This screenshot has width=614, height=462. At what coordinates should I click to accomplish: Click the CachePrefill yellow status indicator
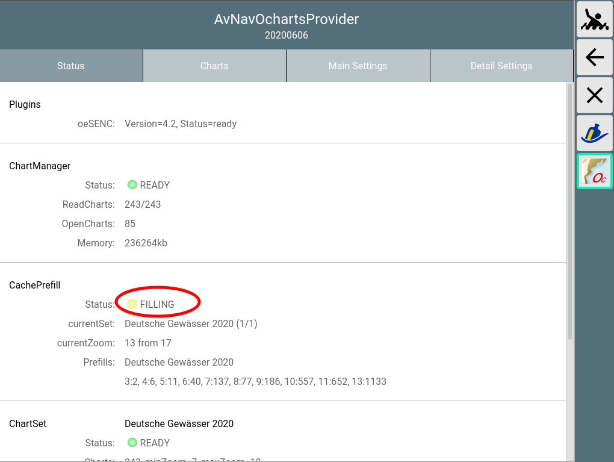point(132,304)
